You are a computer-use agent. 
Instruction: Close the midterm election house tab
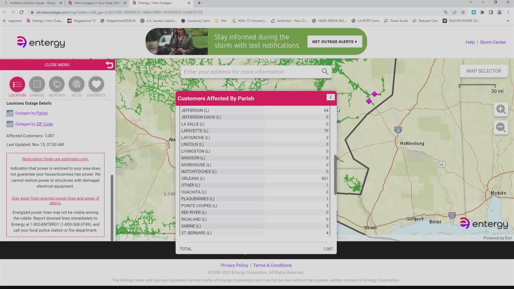pyautogui.click(x=61, y=3)
